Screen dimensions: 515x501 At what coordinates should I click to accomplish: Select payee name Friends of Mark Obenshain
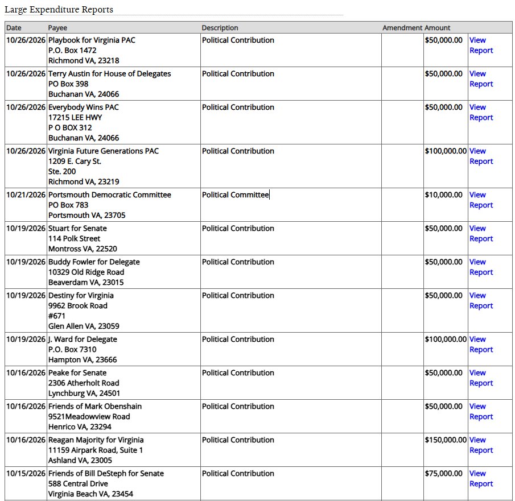point(95,406)
